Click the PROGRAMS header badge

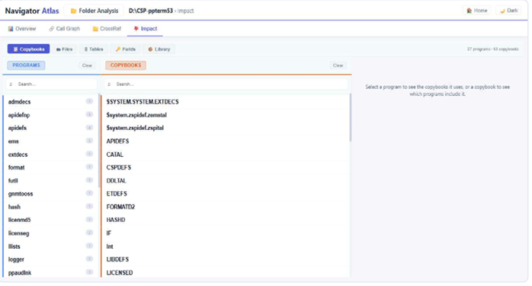(26, 65)
